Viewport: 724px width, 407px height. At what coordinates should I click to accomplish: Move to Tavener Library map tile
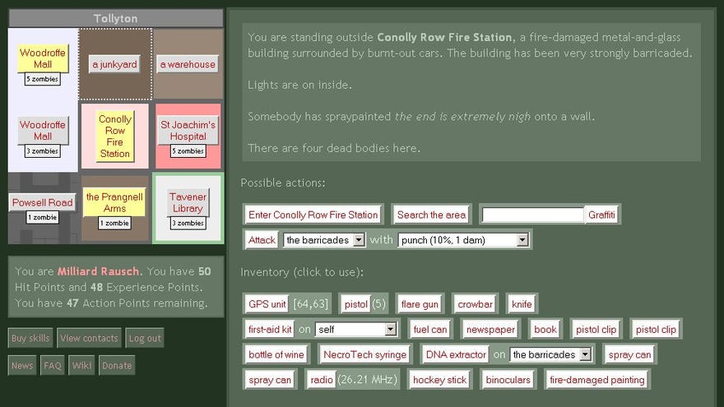188,202
